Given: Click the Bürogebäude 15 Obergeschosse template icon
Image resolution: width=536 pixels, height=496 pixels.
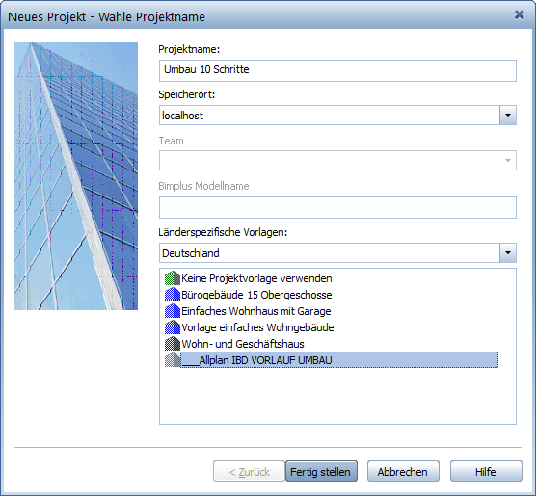Looking at the screenshot, I should coord(173,295).
